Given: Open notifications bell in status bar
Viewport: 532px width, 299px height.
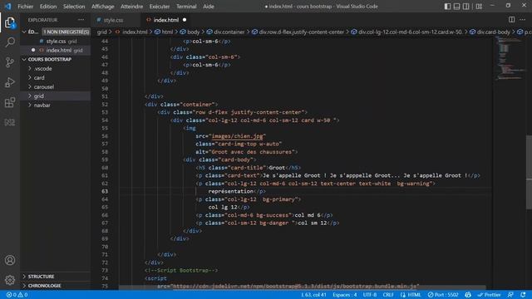Looking at the screenshot, I should (523, 295).
